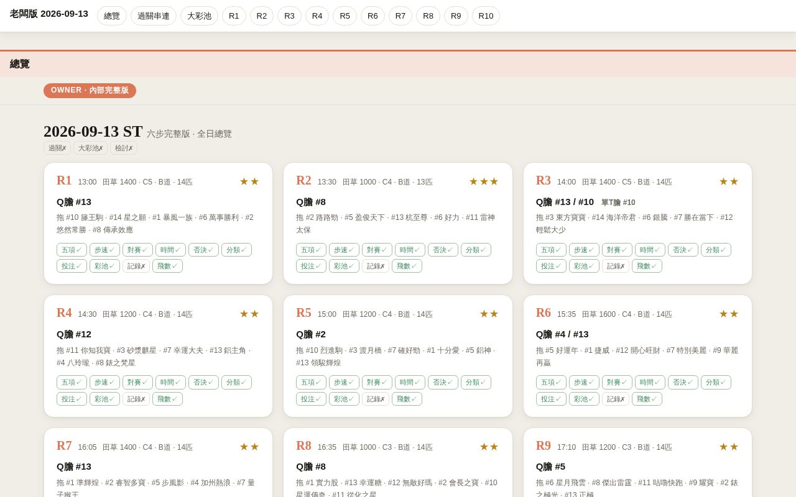The height and width of the screenshot is (497, 796).
Task: Click the 老闆版 2026-09-13 page title
Action: (49, 14)
